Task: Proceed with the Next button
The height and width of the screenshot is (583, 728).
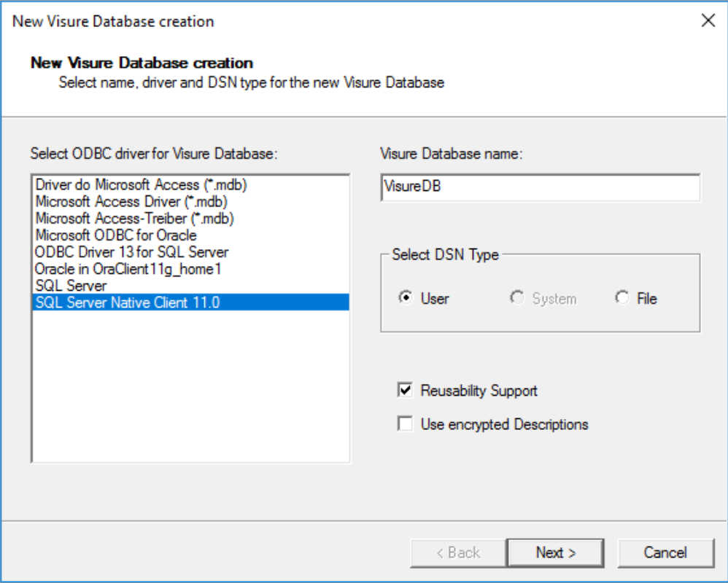Action: coord(556,552)
